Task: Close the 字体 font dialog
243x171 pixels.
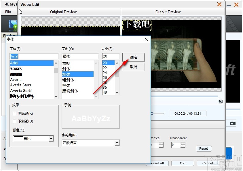Action: [x=146, y=39]
